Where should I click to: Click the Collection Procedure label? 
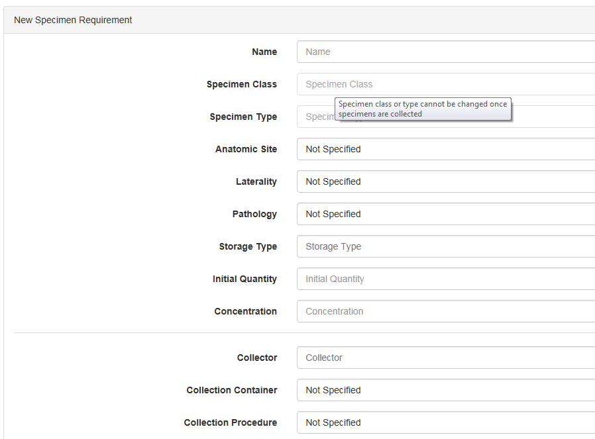pos(230,422)
